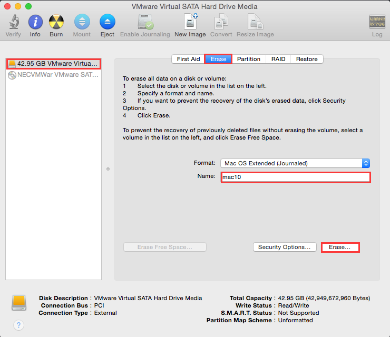
Task: Select the NECVMWar VMware SATA drive
Action: (53, 75)
